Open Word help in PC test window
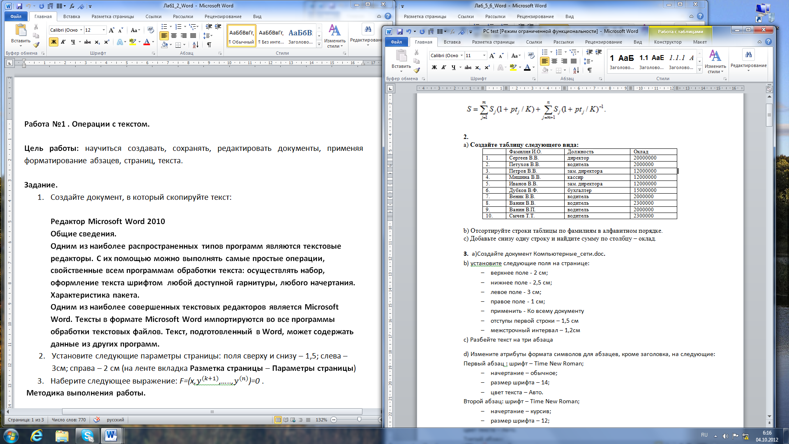Image resolution: width=789 pixels, height=444 pixels. click(768, 42)
